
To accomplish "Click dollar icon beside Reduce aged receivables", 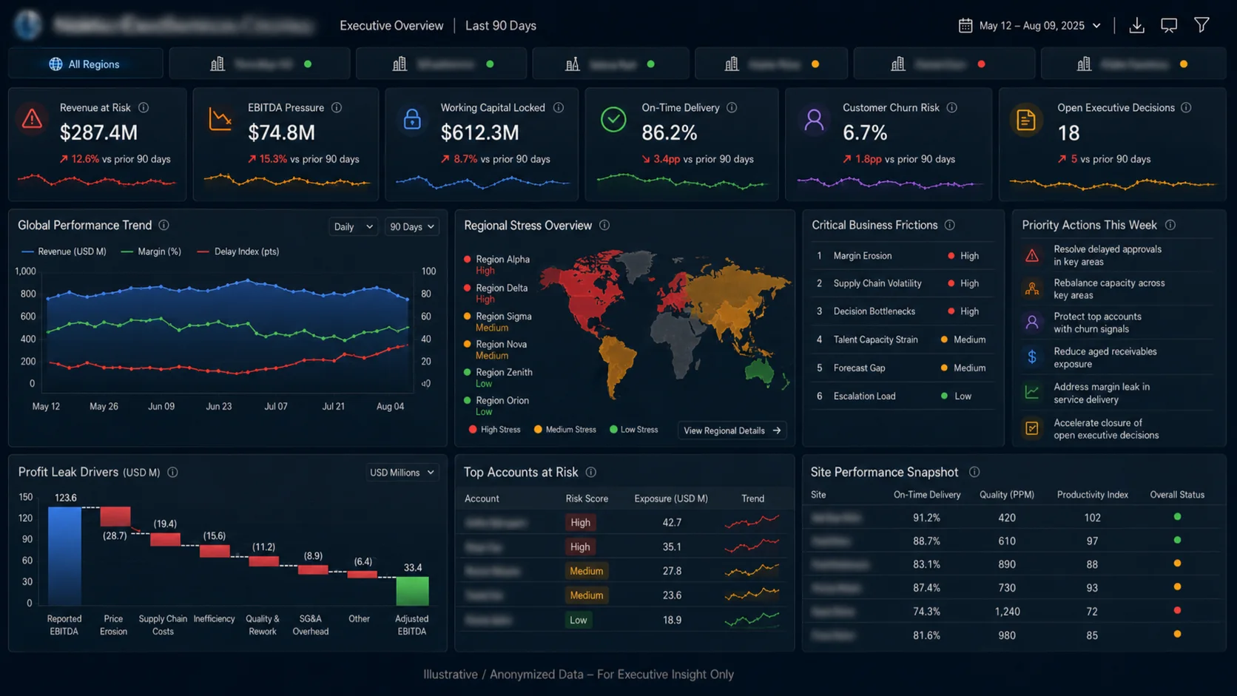I will tap(1032, 357).
